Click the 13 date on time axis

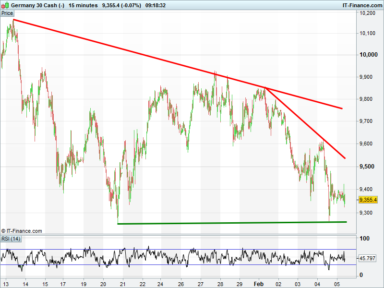(x=6, y=284)
